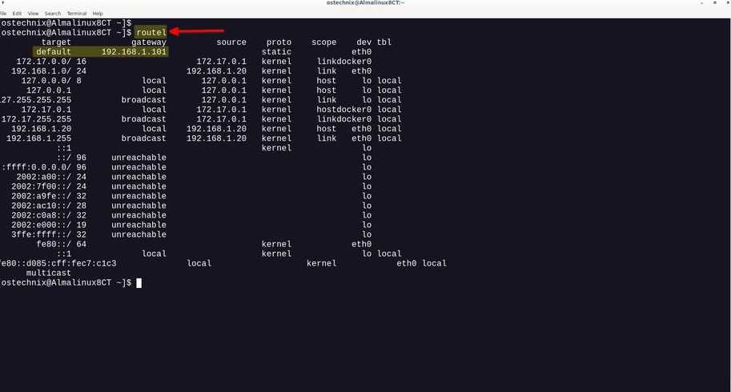This screenshot has height=392, width=731.
Task: Select the 172.17.0.0/ 16 target
Action: tap(51, 62)
